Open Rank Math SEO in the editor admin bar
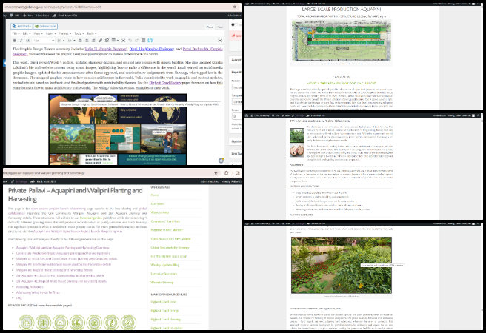486x333 pixels. (64, 15)
